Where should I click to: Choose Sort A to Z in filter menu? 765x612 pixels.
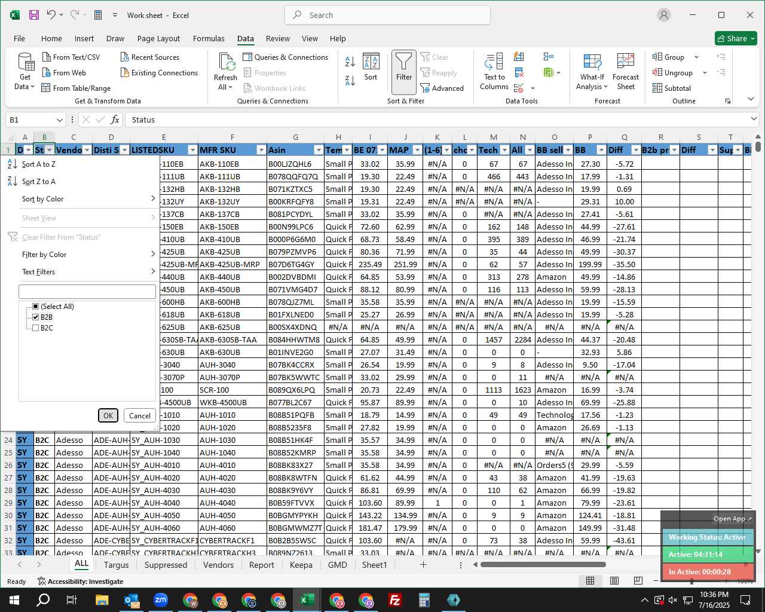click(x=38, y=164)
